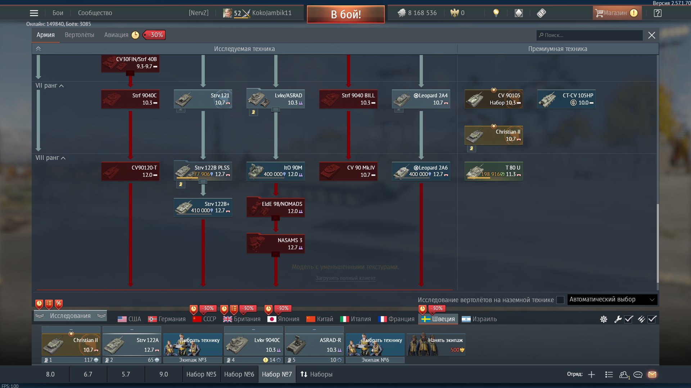Select the Германия nation tab

pyautogui.click(x=167, y=319)
